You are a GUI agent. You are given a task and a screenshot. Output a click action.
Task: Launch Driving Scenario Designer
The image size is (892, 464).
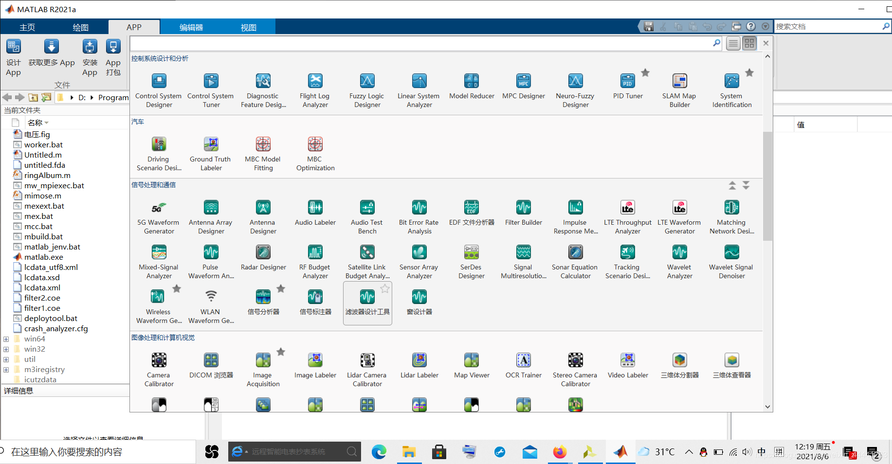click(x=159, y=154)
